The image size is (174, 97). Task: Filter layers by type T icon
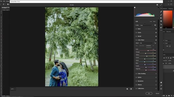coord(166,58)
